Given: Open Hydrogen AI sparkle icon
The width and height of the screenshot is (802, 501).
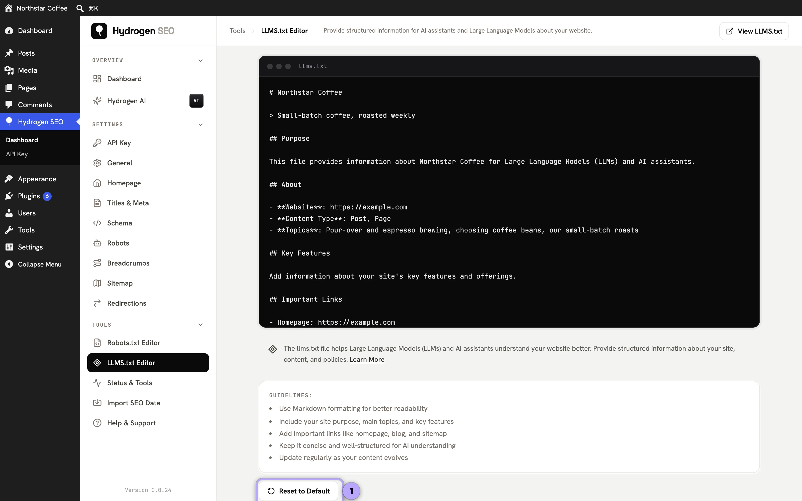Looking at the screenshot, I should click(97, 101).
